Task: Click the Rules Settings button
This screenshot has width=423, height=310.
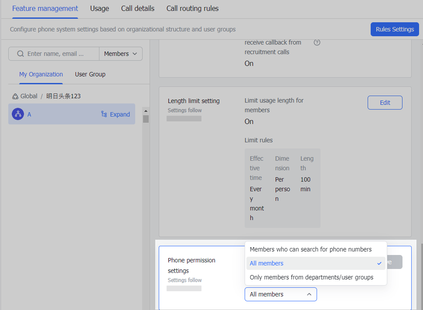Action: tap(394, 29)
